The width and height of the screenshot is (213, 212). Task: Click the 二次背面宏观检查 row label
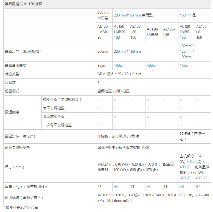click(x=57, y=125)
